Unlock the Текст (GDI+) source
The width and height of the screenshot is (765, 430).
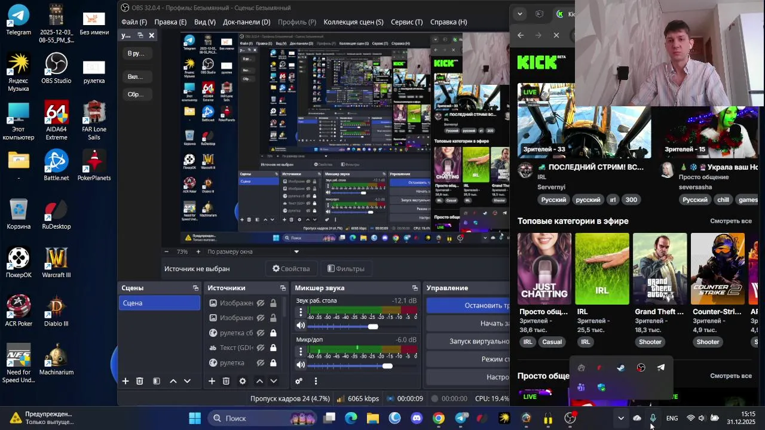point(273,348)
